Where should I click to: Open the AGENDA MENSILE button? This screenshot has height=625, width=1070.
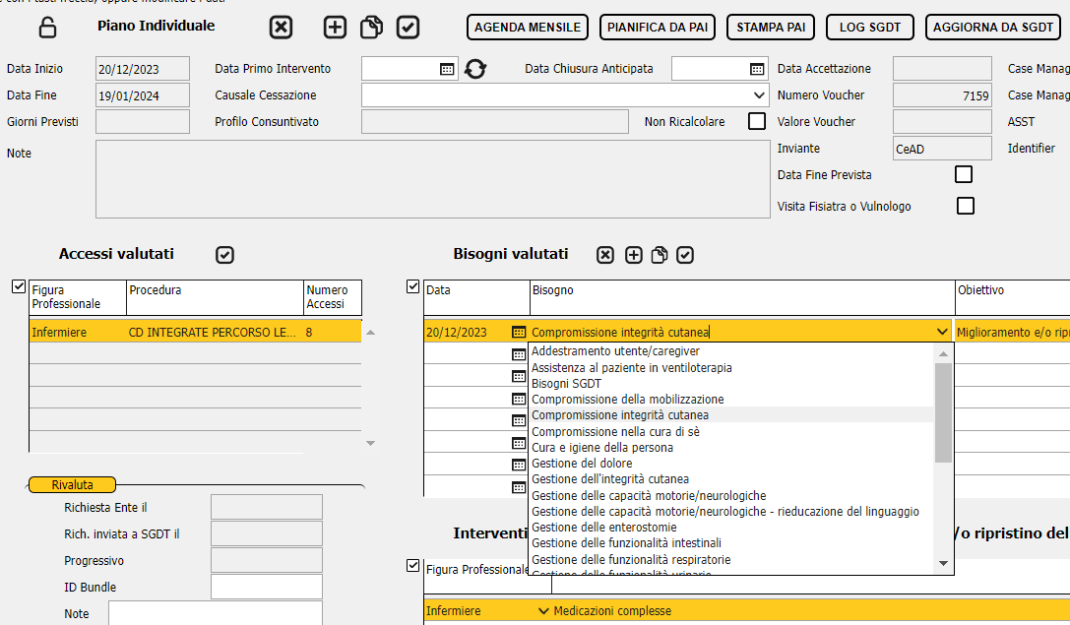pos(528,28)
